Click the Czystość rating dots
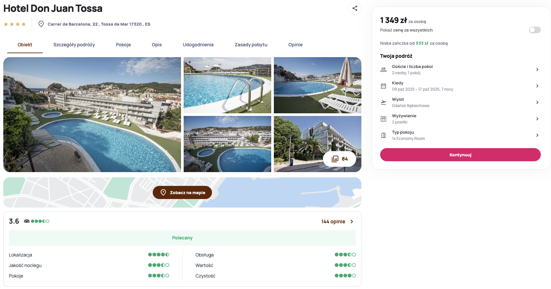This screenshot has width=551, height=289. click(x=345, y=276)
